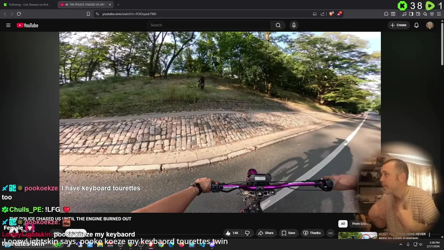Viewport: 444px width, 250px height.
Task: Click the system tray microphone icon
Action: click(x=408, y=244)
